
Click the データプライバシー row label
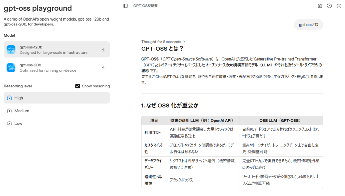point(153,164)
